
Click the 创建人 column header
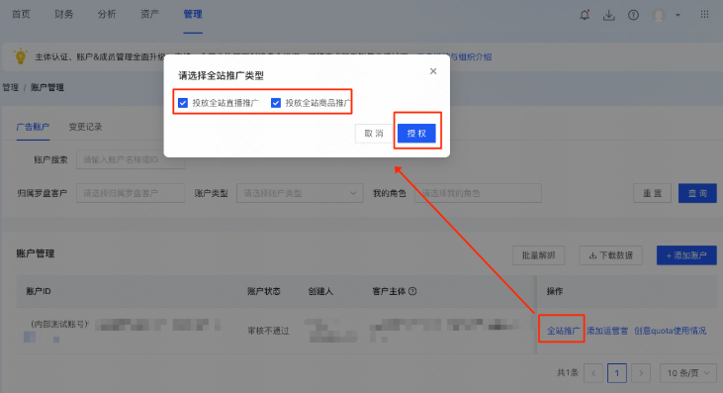click(x=320, y=291)
